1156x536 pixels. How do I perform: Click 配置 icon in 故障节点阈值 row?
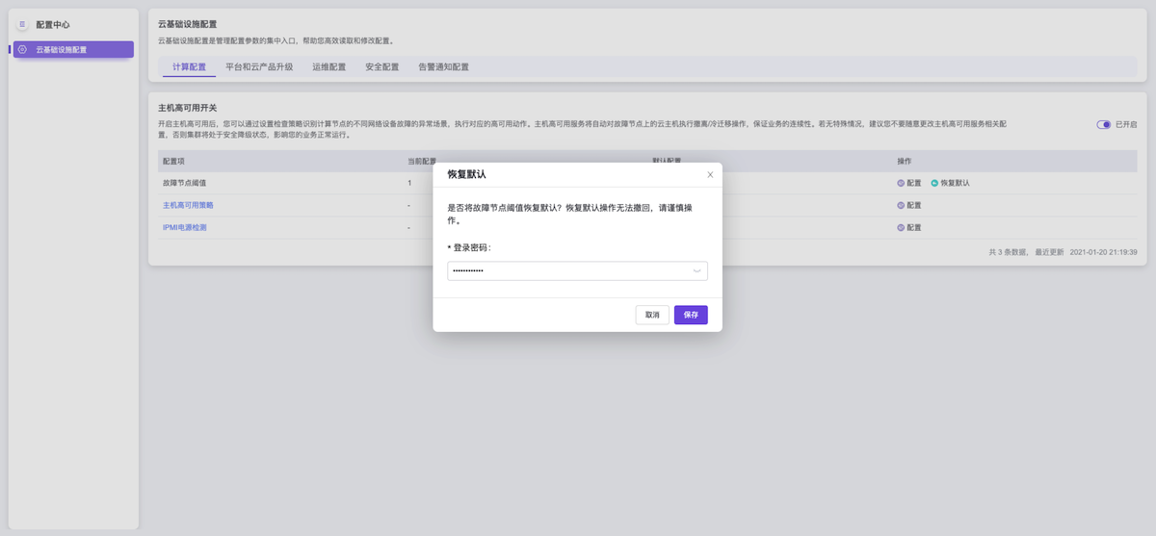coord(902,183)
